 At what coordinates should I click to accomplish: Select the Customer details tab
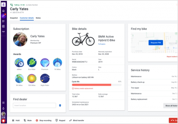click(27, 18)
